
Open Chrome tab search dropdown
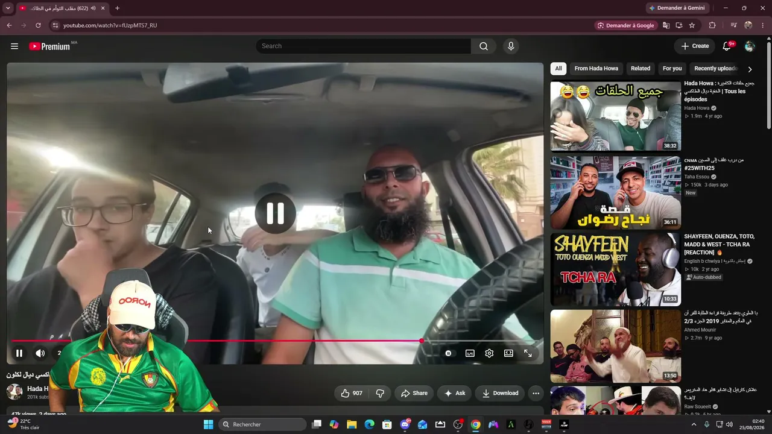click(x=8, y=8)
